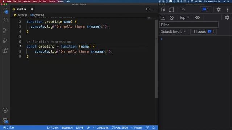Click Ln 7, Col 4 in status bar

(53, 127)
